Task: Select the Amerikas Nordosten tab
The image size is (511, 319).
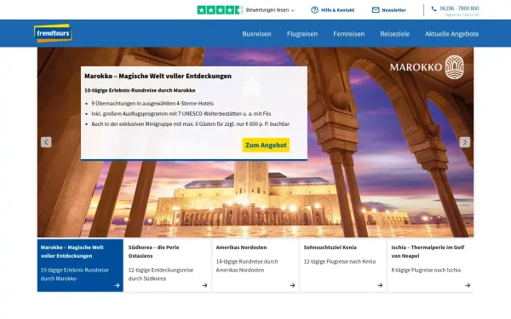Action: 255,265
